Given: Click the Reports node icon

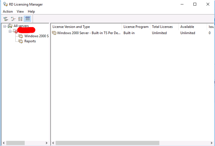Looking at the screenshot, I should [x=21, y=41].
